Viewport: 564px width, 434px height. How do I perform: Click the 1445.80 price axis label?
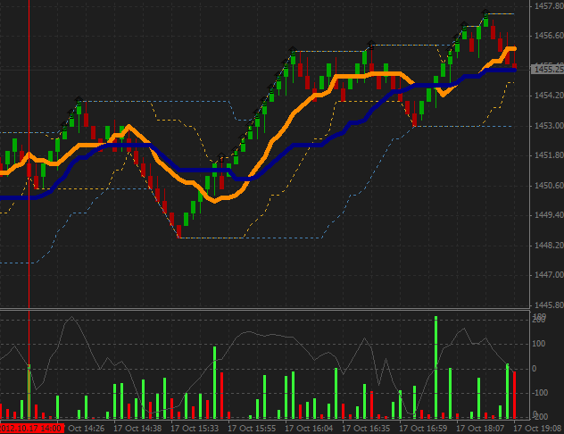click(x=549, y=305)
